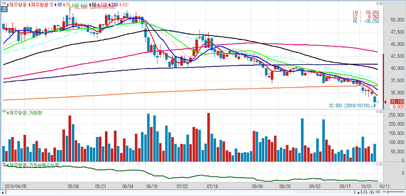Click the 52,000 (2018/05/09) high label

[x=95, y=8]
